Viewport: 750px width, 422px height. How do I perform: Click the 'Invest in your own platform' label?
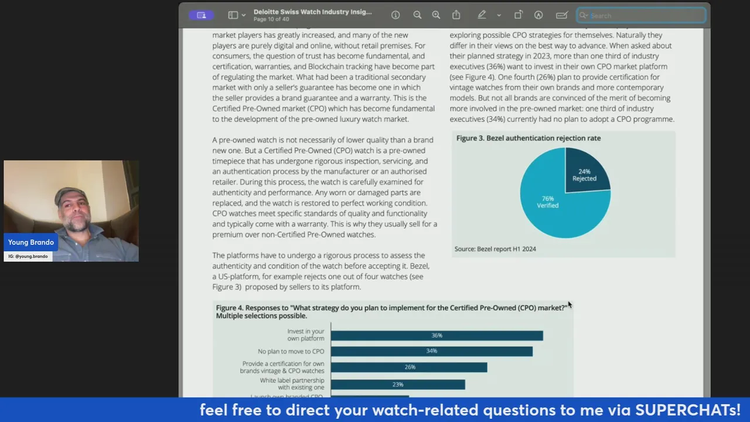[305, 335]
